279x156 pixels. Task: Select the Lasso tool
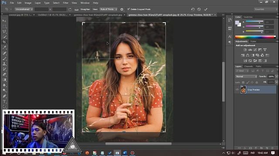pos(4,32)
